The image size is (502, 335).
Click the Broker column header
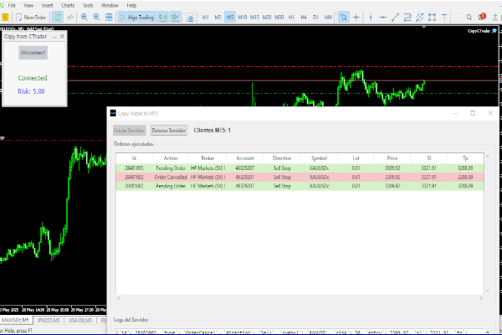click(x=207, y=158)
